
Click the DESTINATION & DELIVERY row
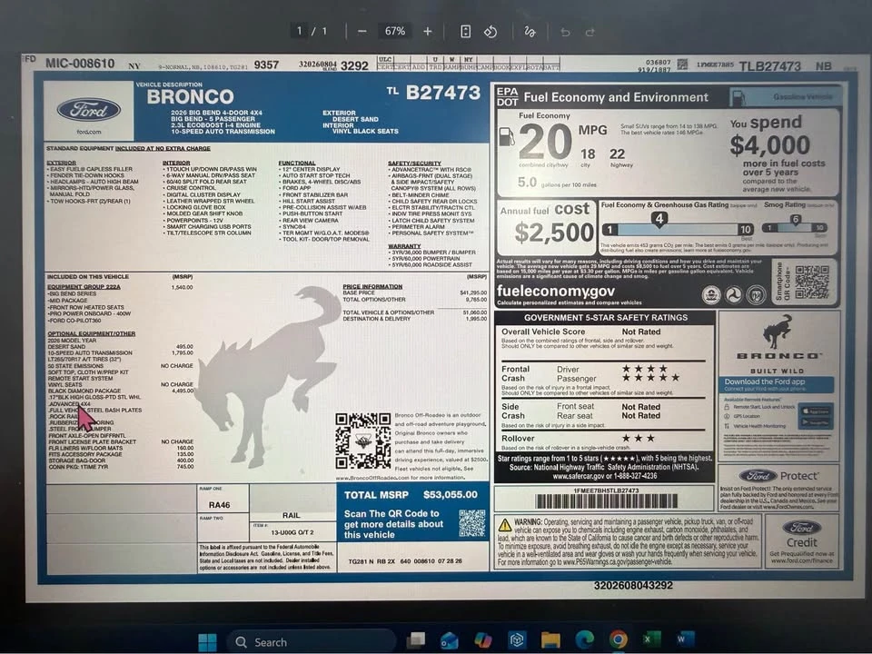(415, 319)
